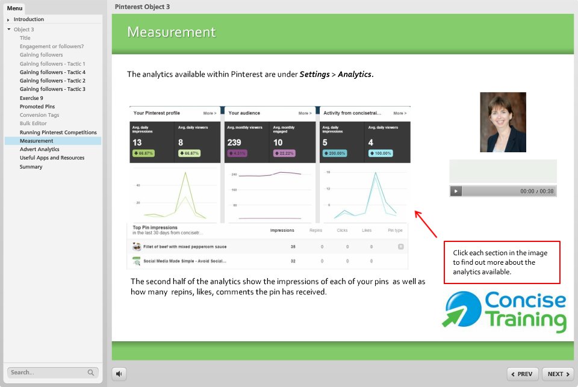Click the Social Media Made Simple pin row
This screenshot has height=387, width=578.
268,261
